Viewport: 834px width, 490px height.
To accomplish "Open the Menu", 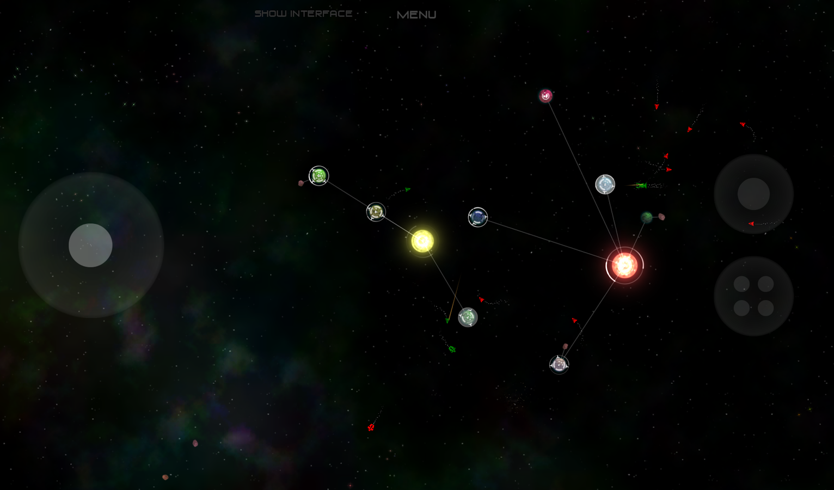I will tap(416, 15).
